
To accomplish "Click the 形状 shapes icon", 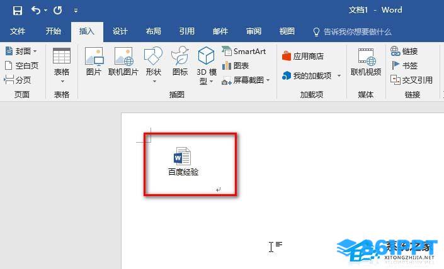I will 153,56.
